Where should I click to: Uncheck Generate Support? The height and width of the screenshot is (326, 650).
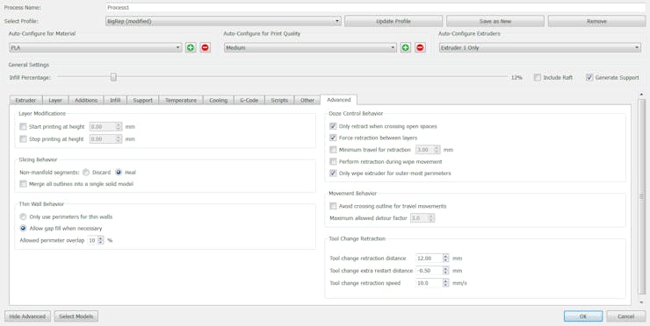pyautogui.click(x=589, y=77)
